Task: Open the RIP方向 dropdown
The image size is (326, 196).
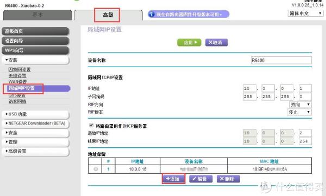Action: point(300,104)
